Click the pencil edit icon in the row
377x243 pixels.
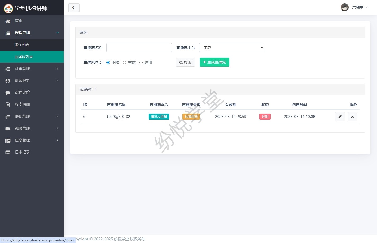tap(340, 117)
